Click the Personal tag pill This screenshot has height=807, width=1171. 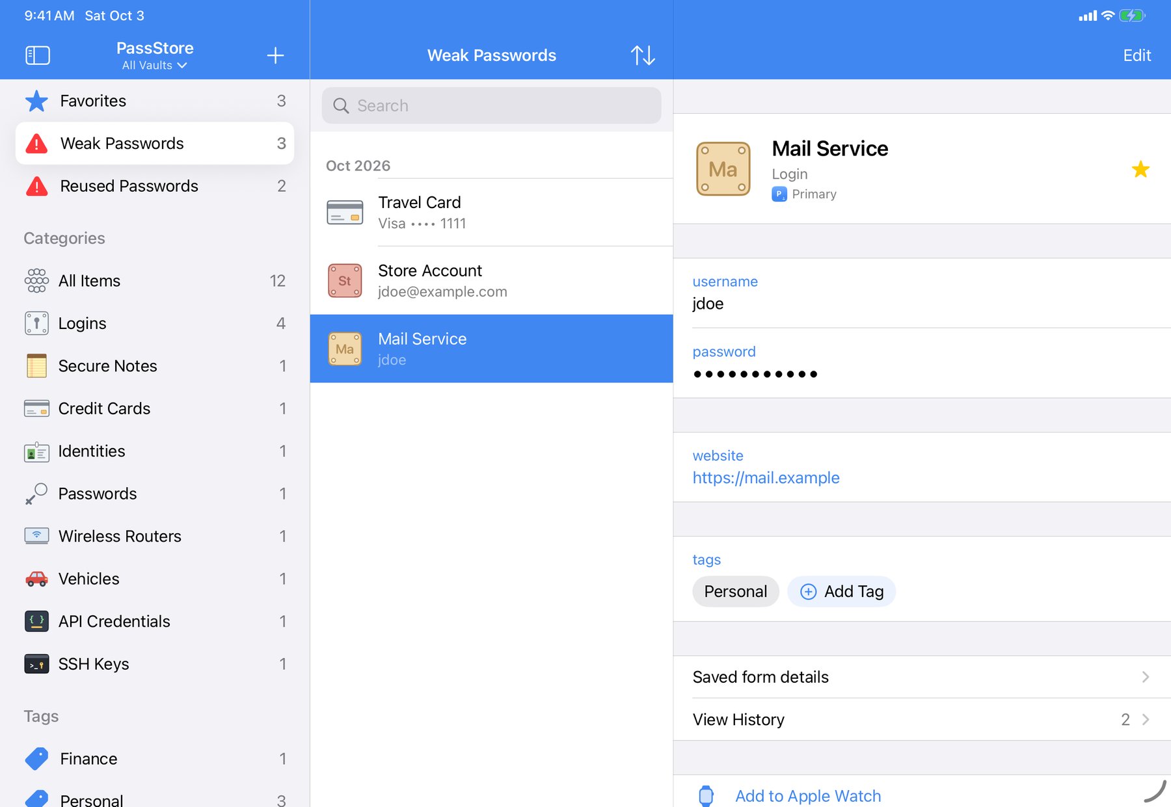click(736, 591)
